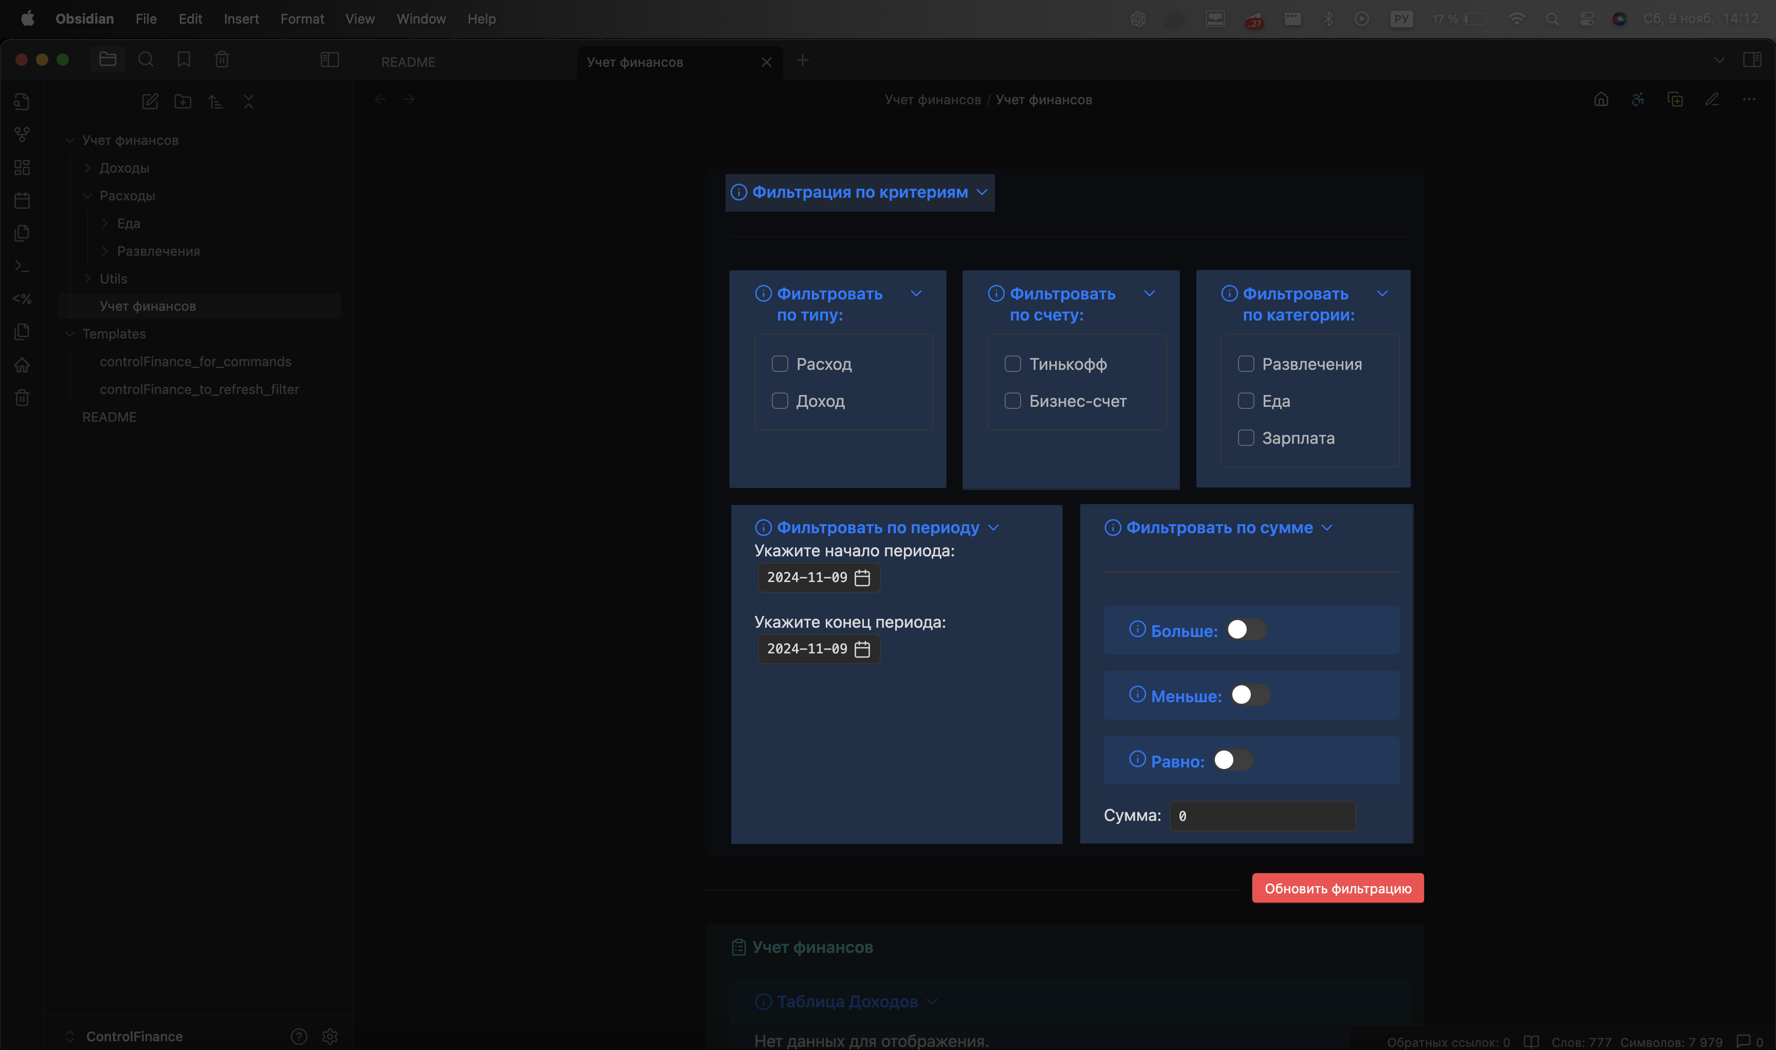Click the bookmarks icon
This screenshot has width=1776, height=1050.
184,60
